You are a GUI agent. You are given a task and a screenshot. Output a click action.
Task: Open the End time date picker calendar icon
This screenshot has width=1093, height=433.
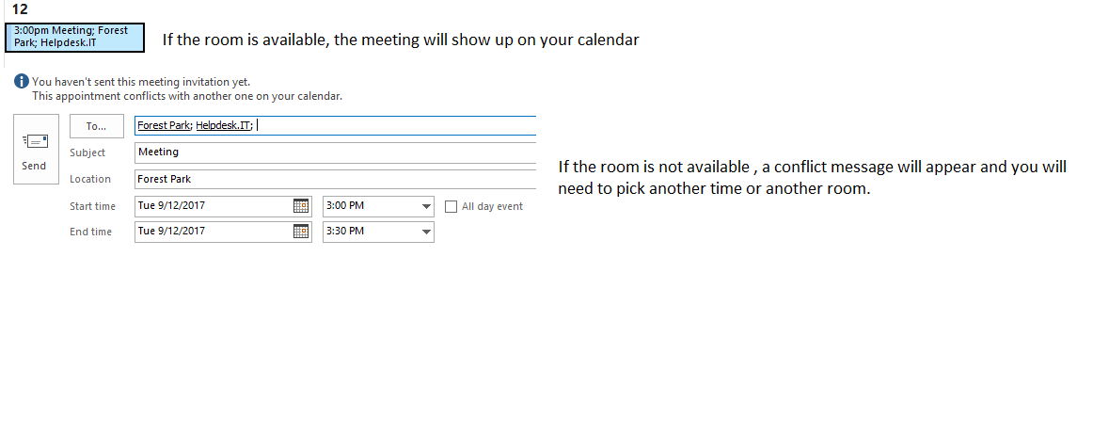click(x=301, y=232)
